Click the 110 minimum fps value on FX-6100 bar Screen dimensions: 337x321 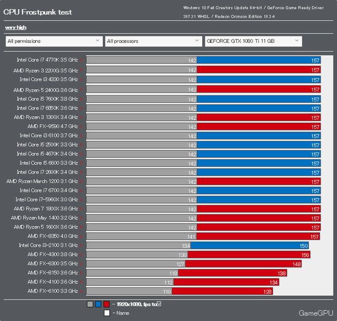(x=167, y=292)
